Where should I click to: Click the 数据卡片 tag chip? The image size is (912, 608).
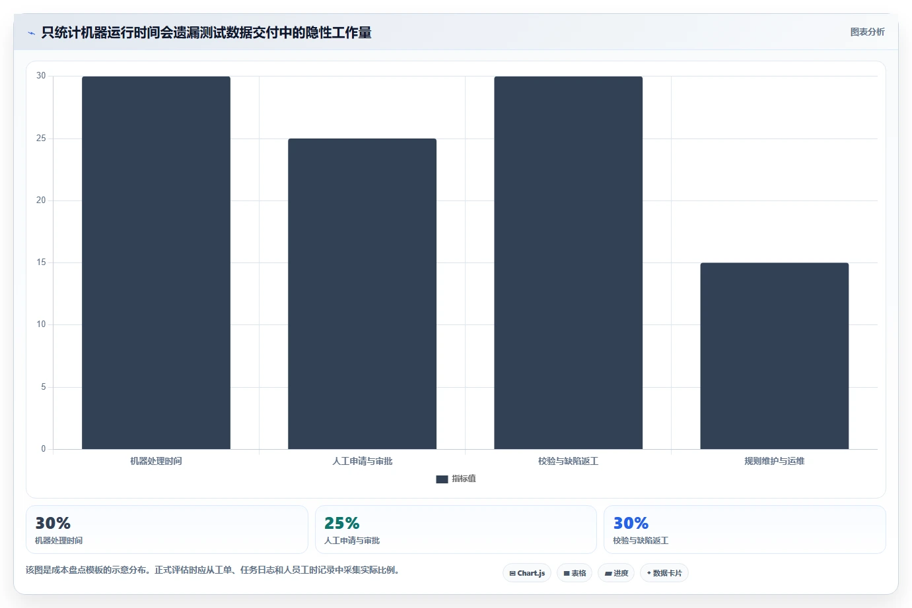(664, 573)
